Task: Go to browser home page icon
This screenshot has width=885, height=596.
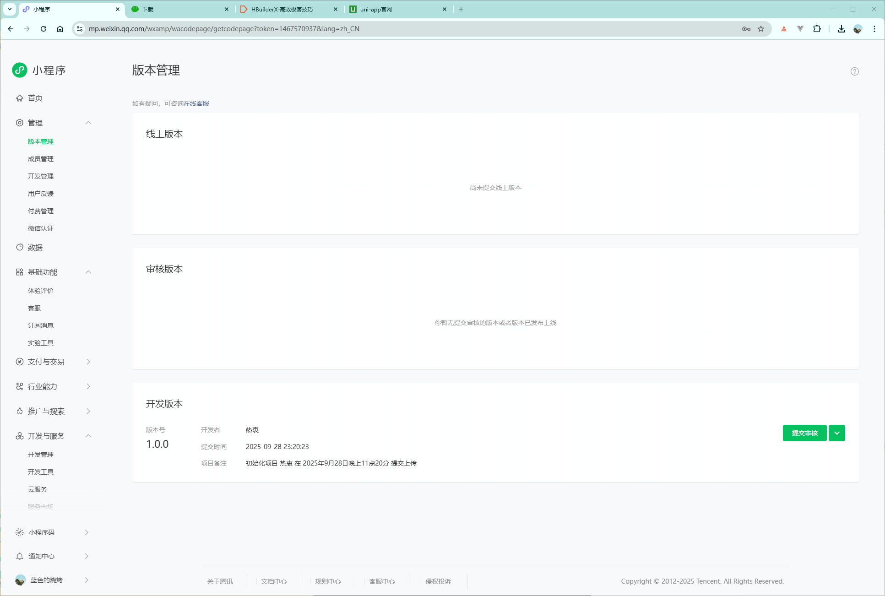Action: pos(60,29)
